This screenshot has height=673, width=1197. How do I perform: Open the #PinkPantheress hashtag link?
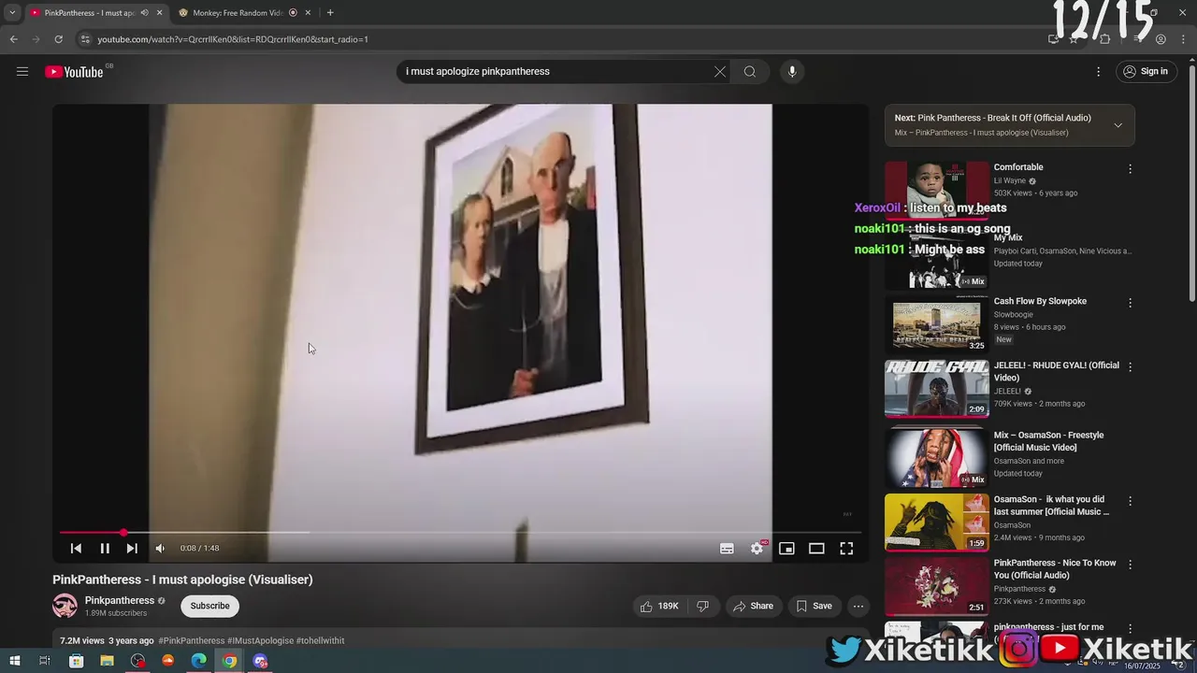tap(192, 641)
